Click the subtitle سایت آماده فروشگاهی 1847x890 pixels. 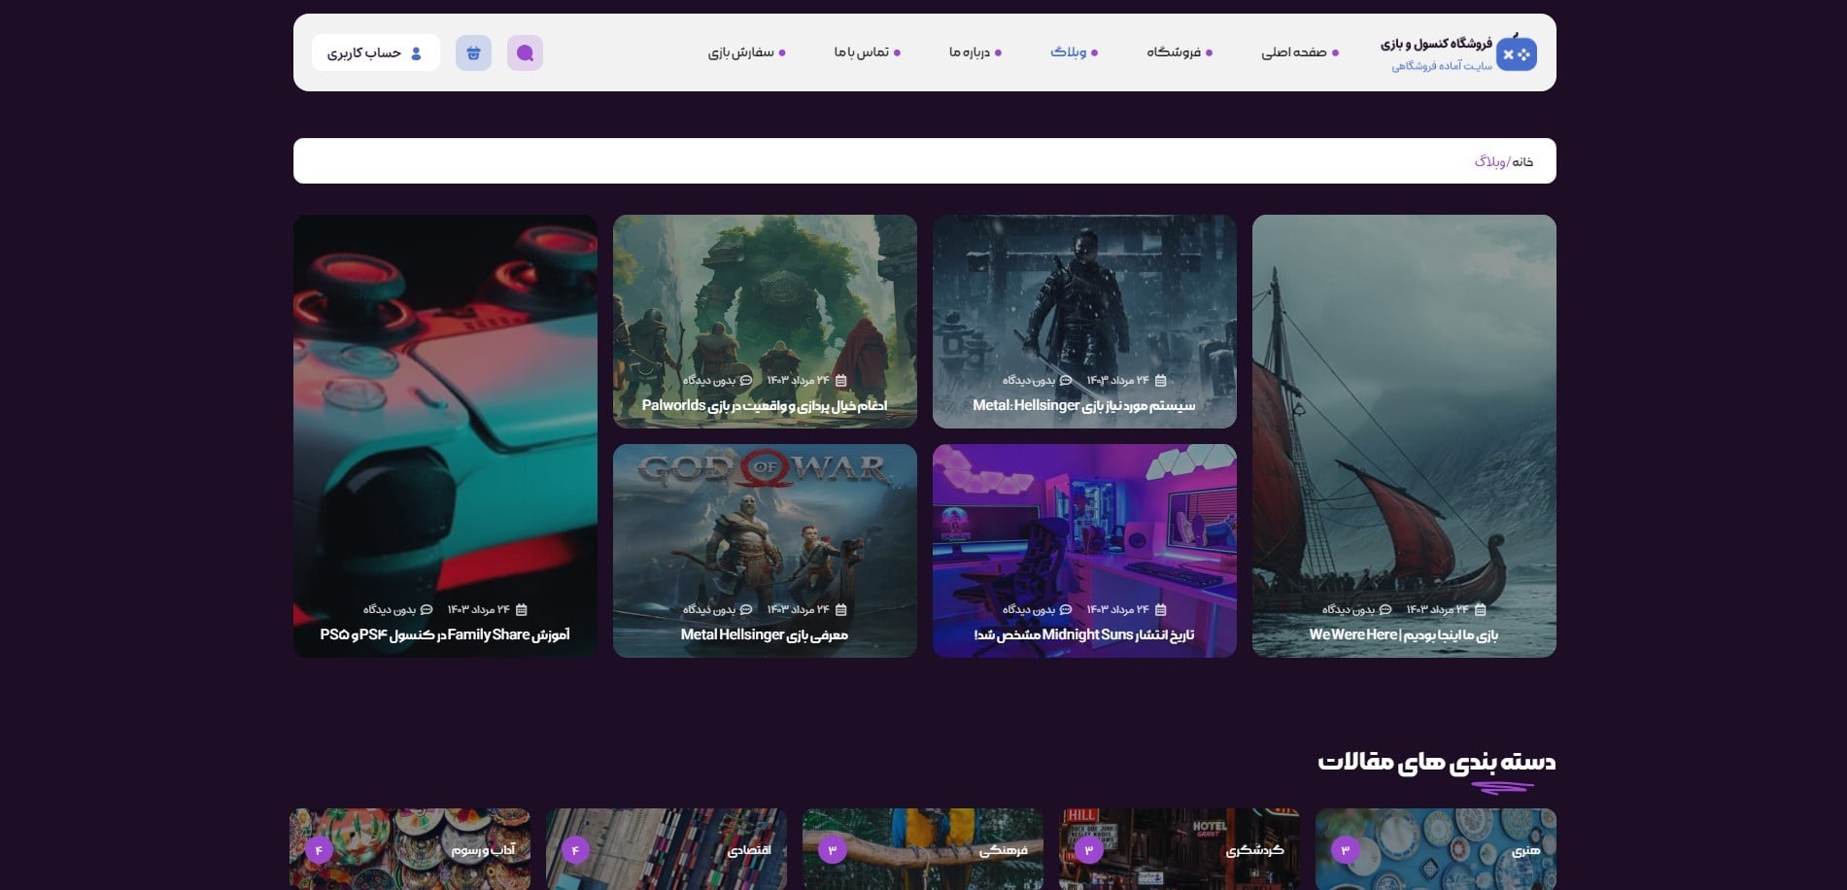pos(1442,66)
